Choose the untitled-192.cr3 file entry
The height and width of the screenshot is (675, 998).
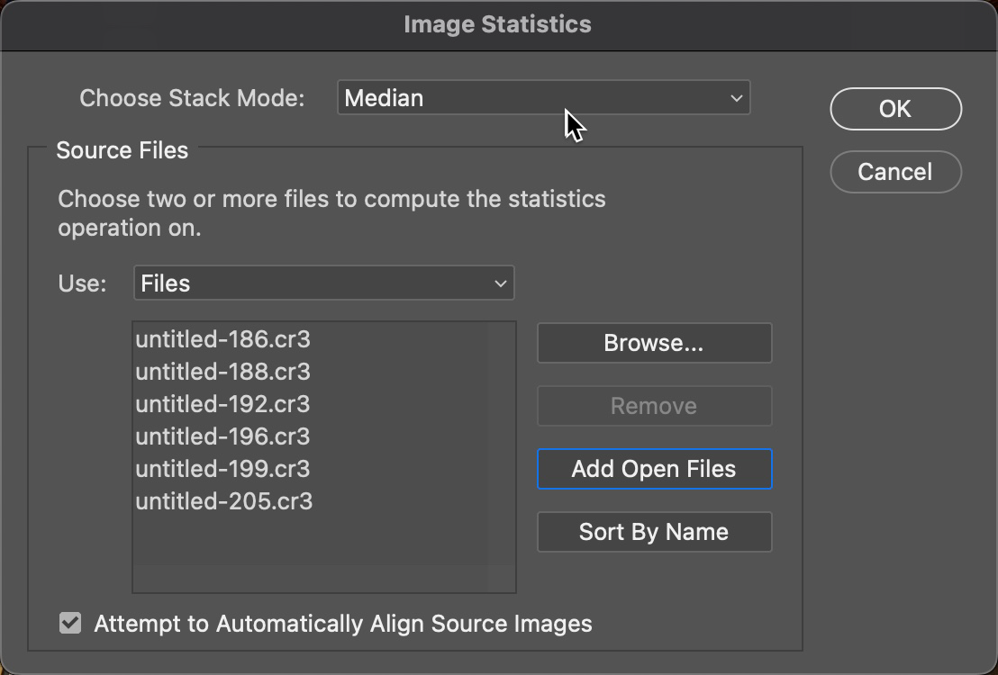click(223, 404)
